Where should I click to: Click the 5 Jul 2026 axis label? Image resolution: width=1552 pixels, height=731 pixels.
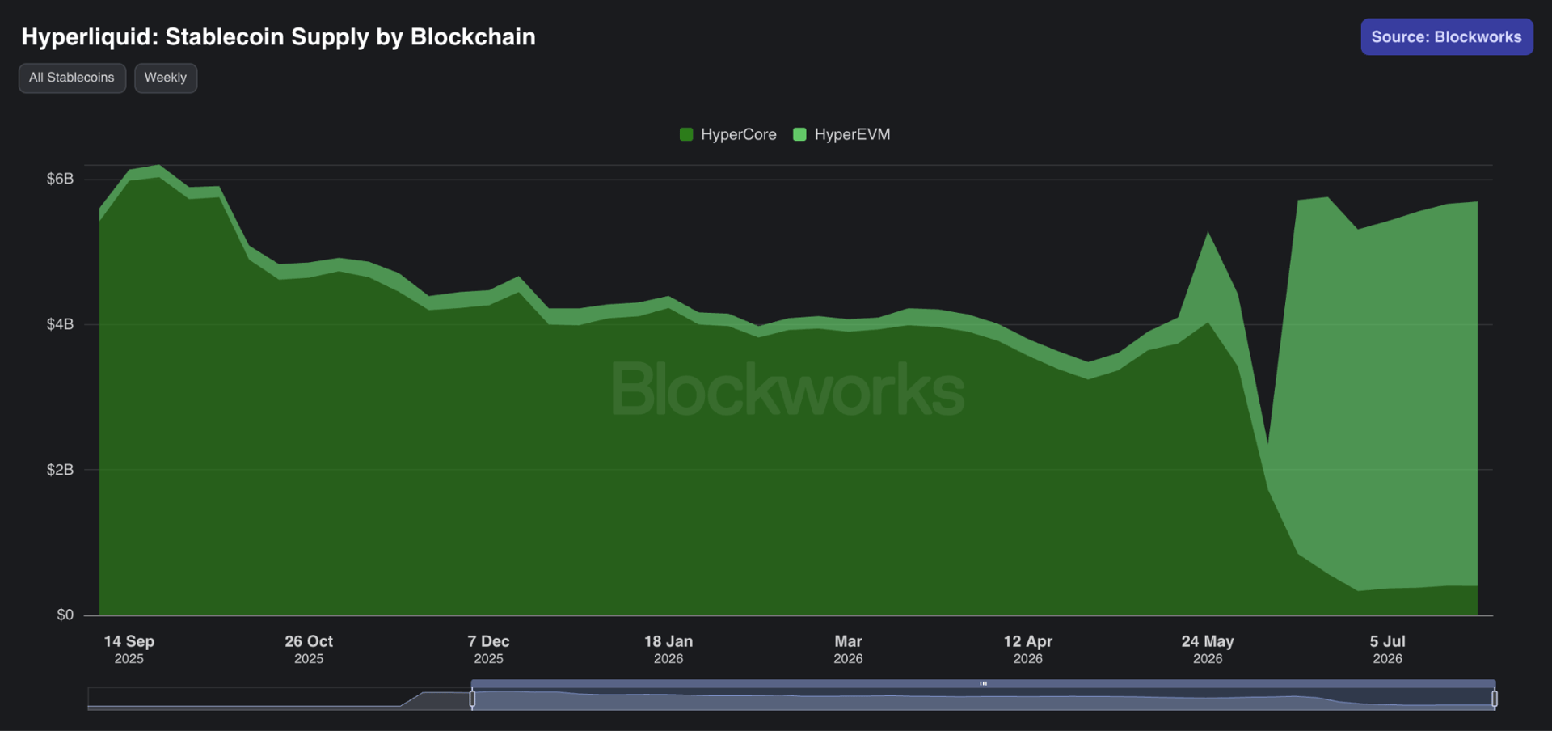(x=1387, y=649)
